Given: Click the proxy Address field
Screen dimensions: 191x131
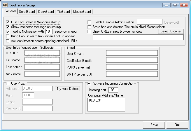Looking at the screenshot, I should click(37, 88).
